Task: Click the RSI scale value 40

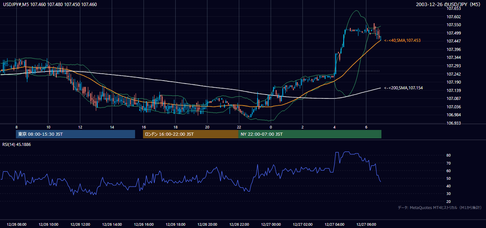Action: tap(449, 186)
